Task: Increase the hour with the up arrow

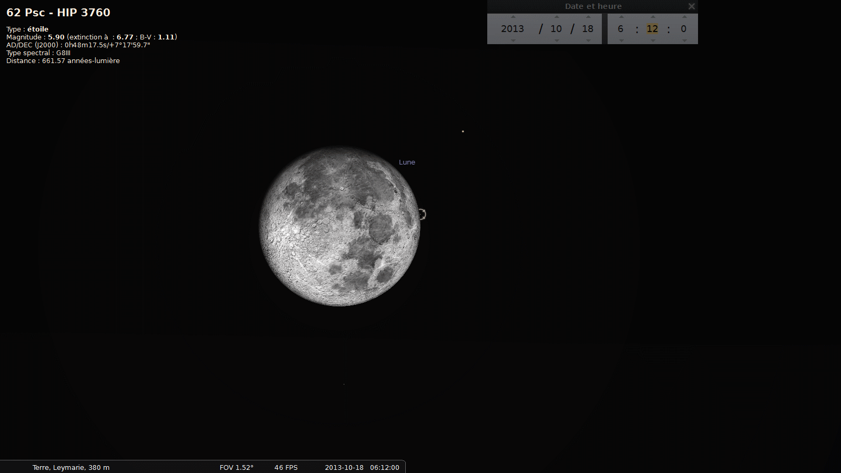Action: click(x=621, y=17)
